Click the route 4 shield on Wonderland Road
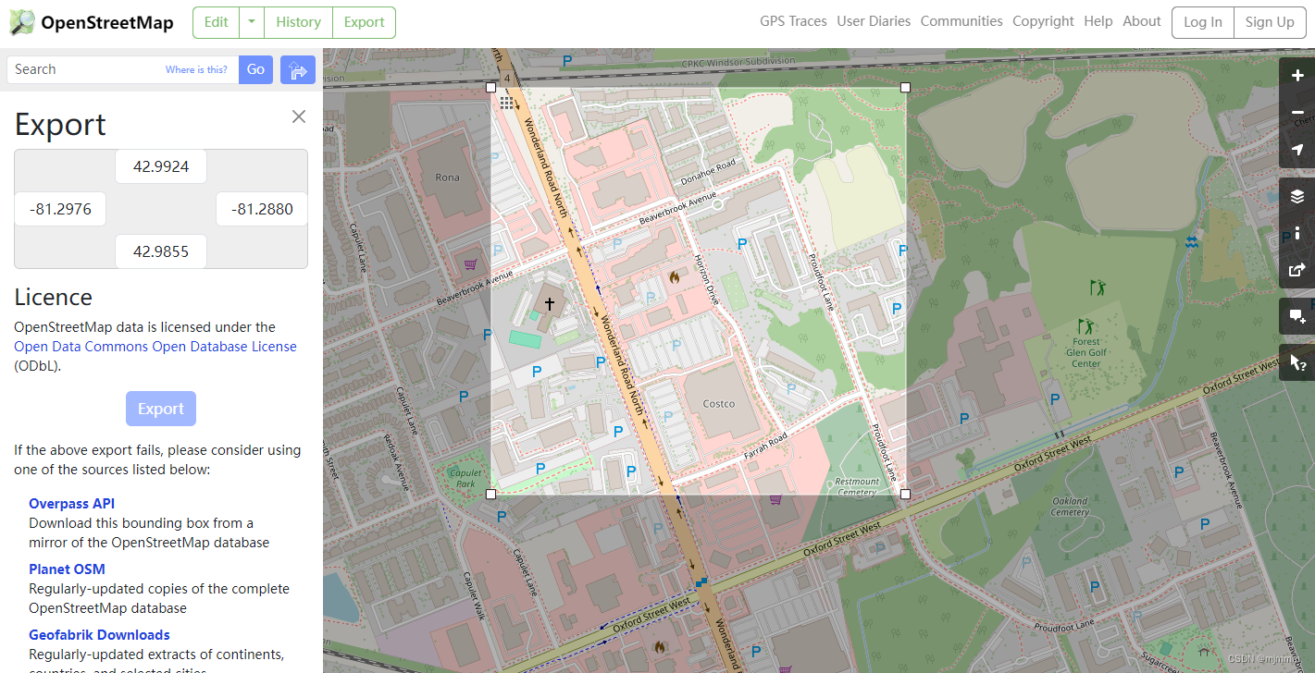Image resolution: width=1315 pixels, height=673 pixels. [507, 79]
